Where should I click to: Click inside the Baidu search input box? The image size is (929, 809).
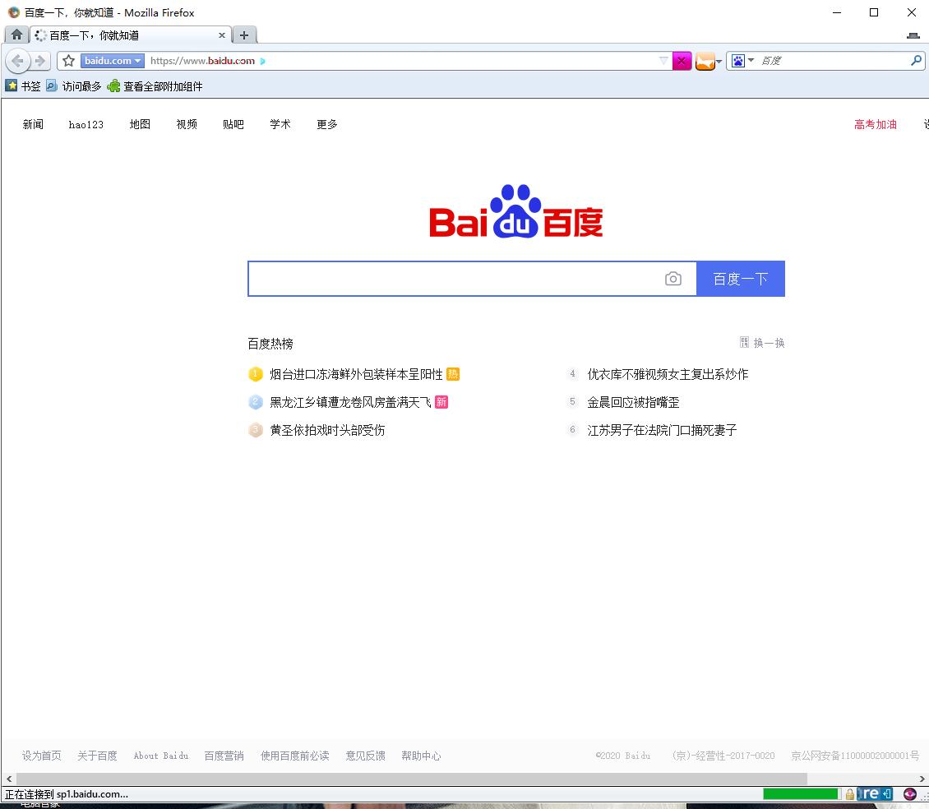(460, 279)
